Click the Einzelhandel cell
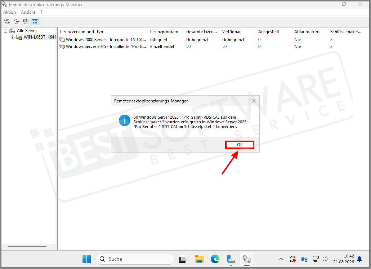This screenshot has width=371, height=269. (x=162, y=47)
